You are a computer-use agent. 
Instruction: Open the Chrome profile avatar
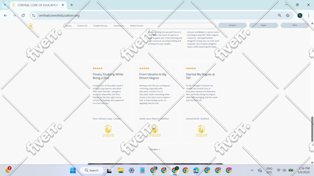(x=300, y=15)
